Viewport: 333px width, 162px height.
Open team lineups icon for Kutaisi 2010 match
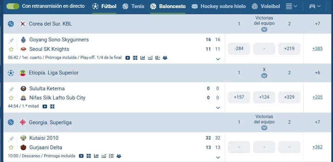coord(119,156)
